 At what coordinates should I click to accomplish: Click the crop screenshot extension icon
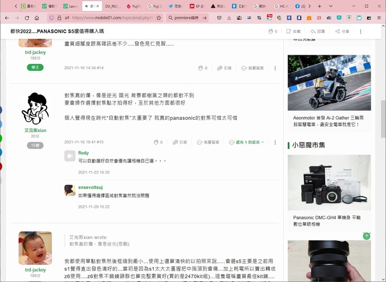click(x=259, y=18)
